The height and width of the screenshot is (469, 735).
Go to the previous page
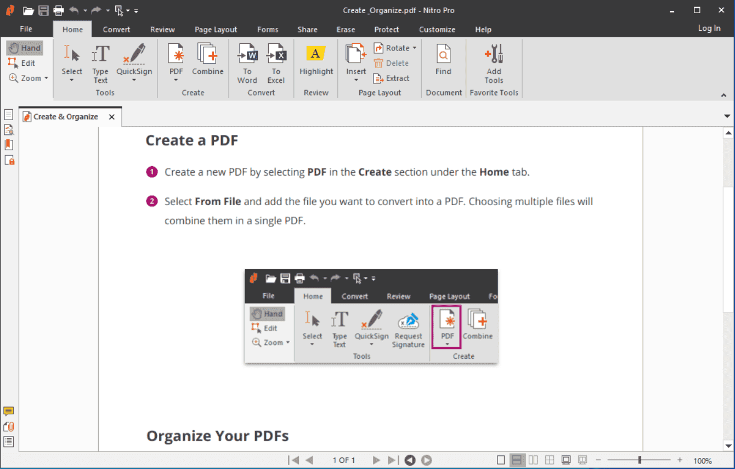[309, 460]
